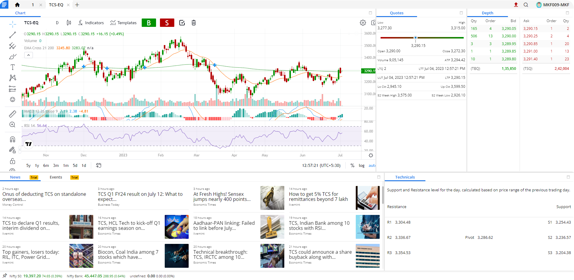Delete chart drawings with trash icon
The image size is (574, 280).
[194, 23]
